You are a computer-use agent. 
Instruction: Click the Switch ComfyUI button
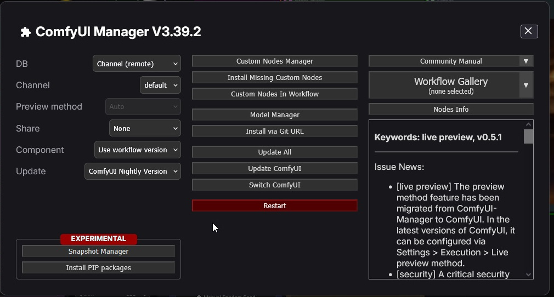(x=274, y=185)
